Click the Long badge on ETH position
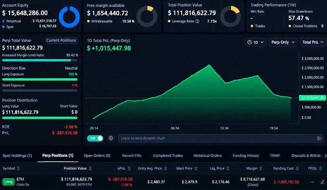327x190 pixels. [8, 182]
